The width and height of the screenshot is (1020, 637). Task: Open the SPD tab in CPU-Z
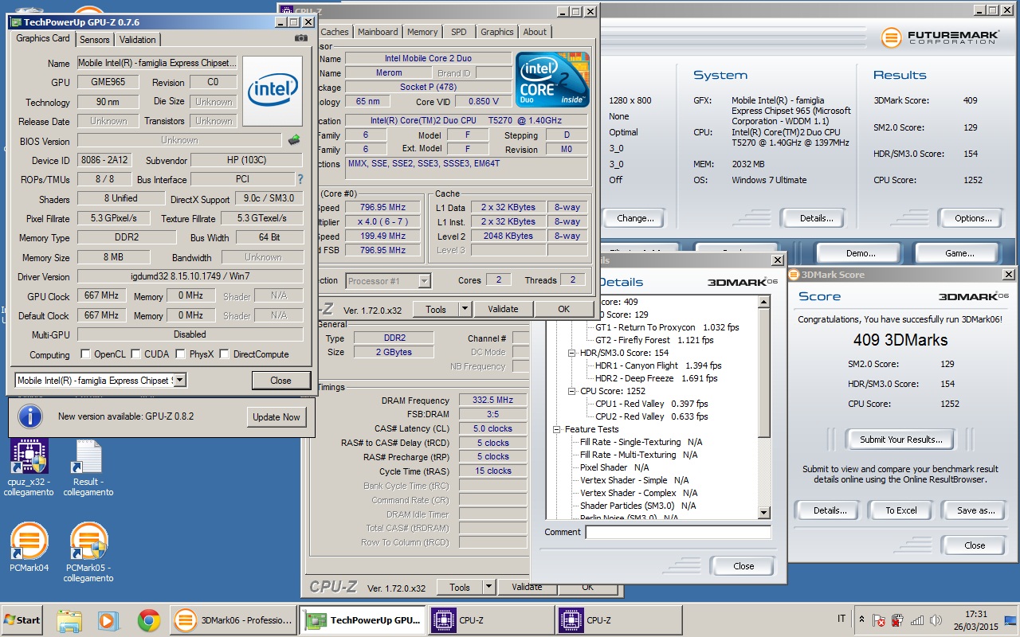(459, 32)
